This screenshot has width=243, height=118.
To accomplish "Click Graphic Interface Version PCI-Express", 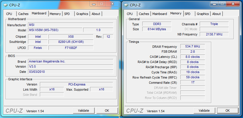I will (x=76, y=84).
